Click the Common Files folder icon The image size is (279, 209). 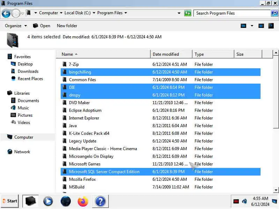(x=65, y=80)
